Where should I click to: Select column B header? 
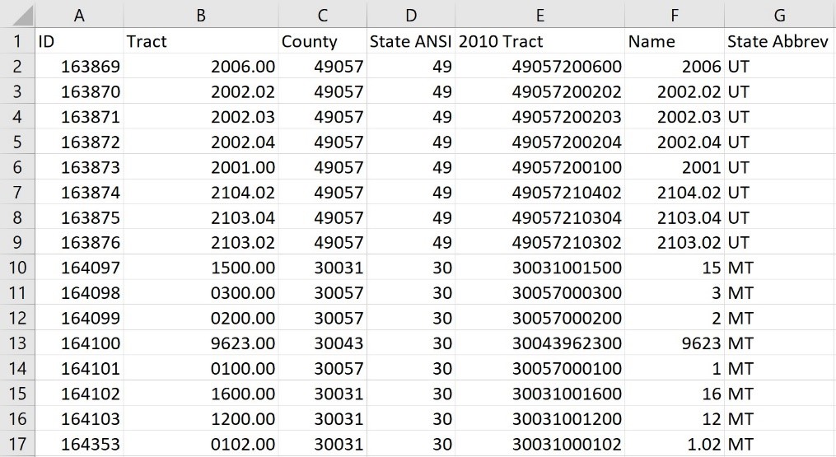point(200,14)
